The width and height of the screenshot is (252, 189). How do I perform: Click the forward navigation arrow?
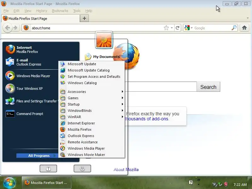pyautogui.click(x=15, y=28)
